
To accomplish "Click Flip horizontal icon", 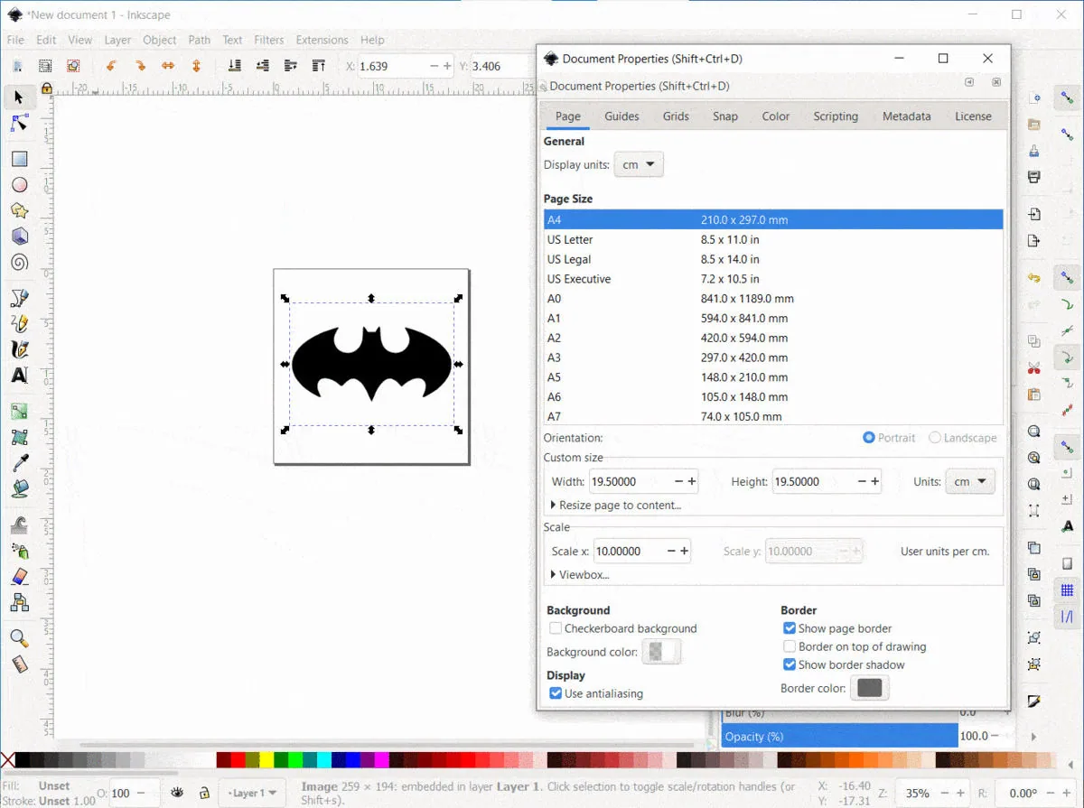I will tap(168, 66).
